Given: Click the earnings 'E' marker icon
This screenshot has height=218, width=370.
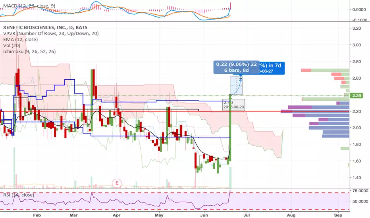Looking at the screenshot, I should 117,183.
